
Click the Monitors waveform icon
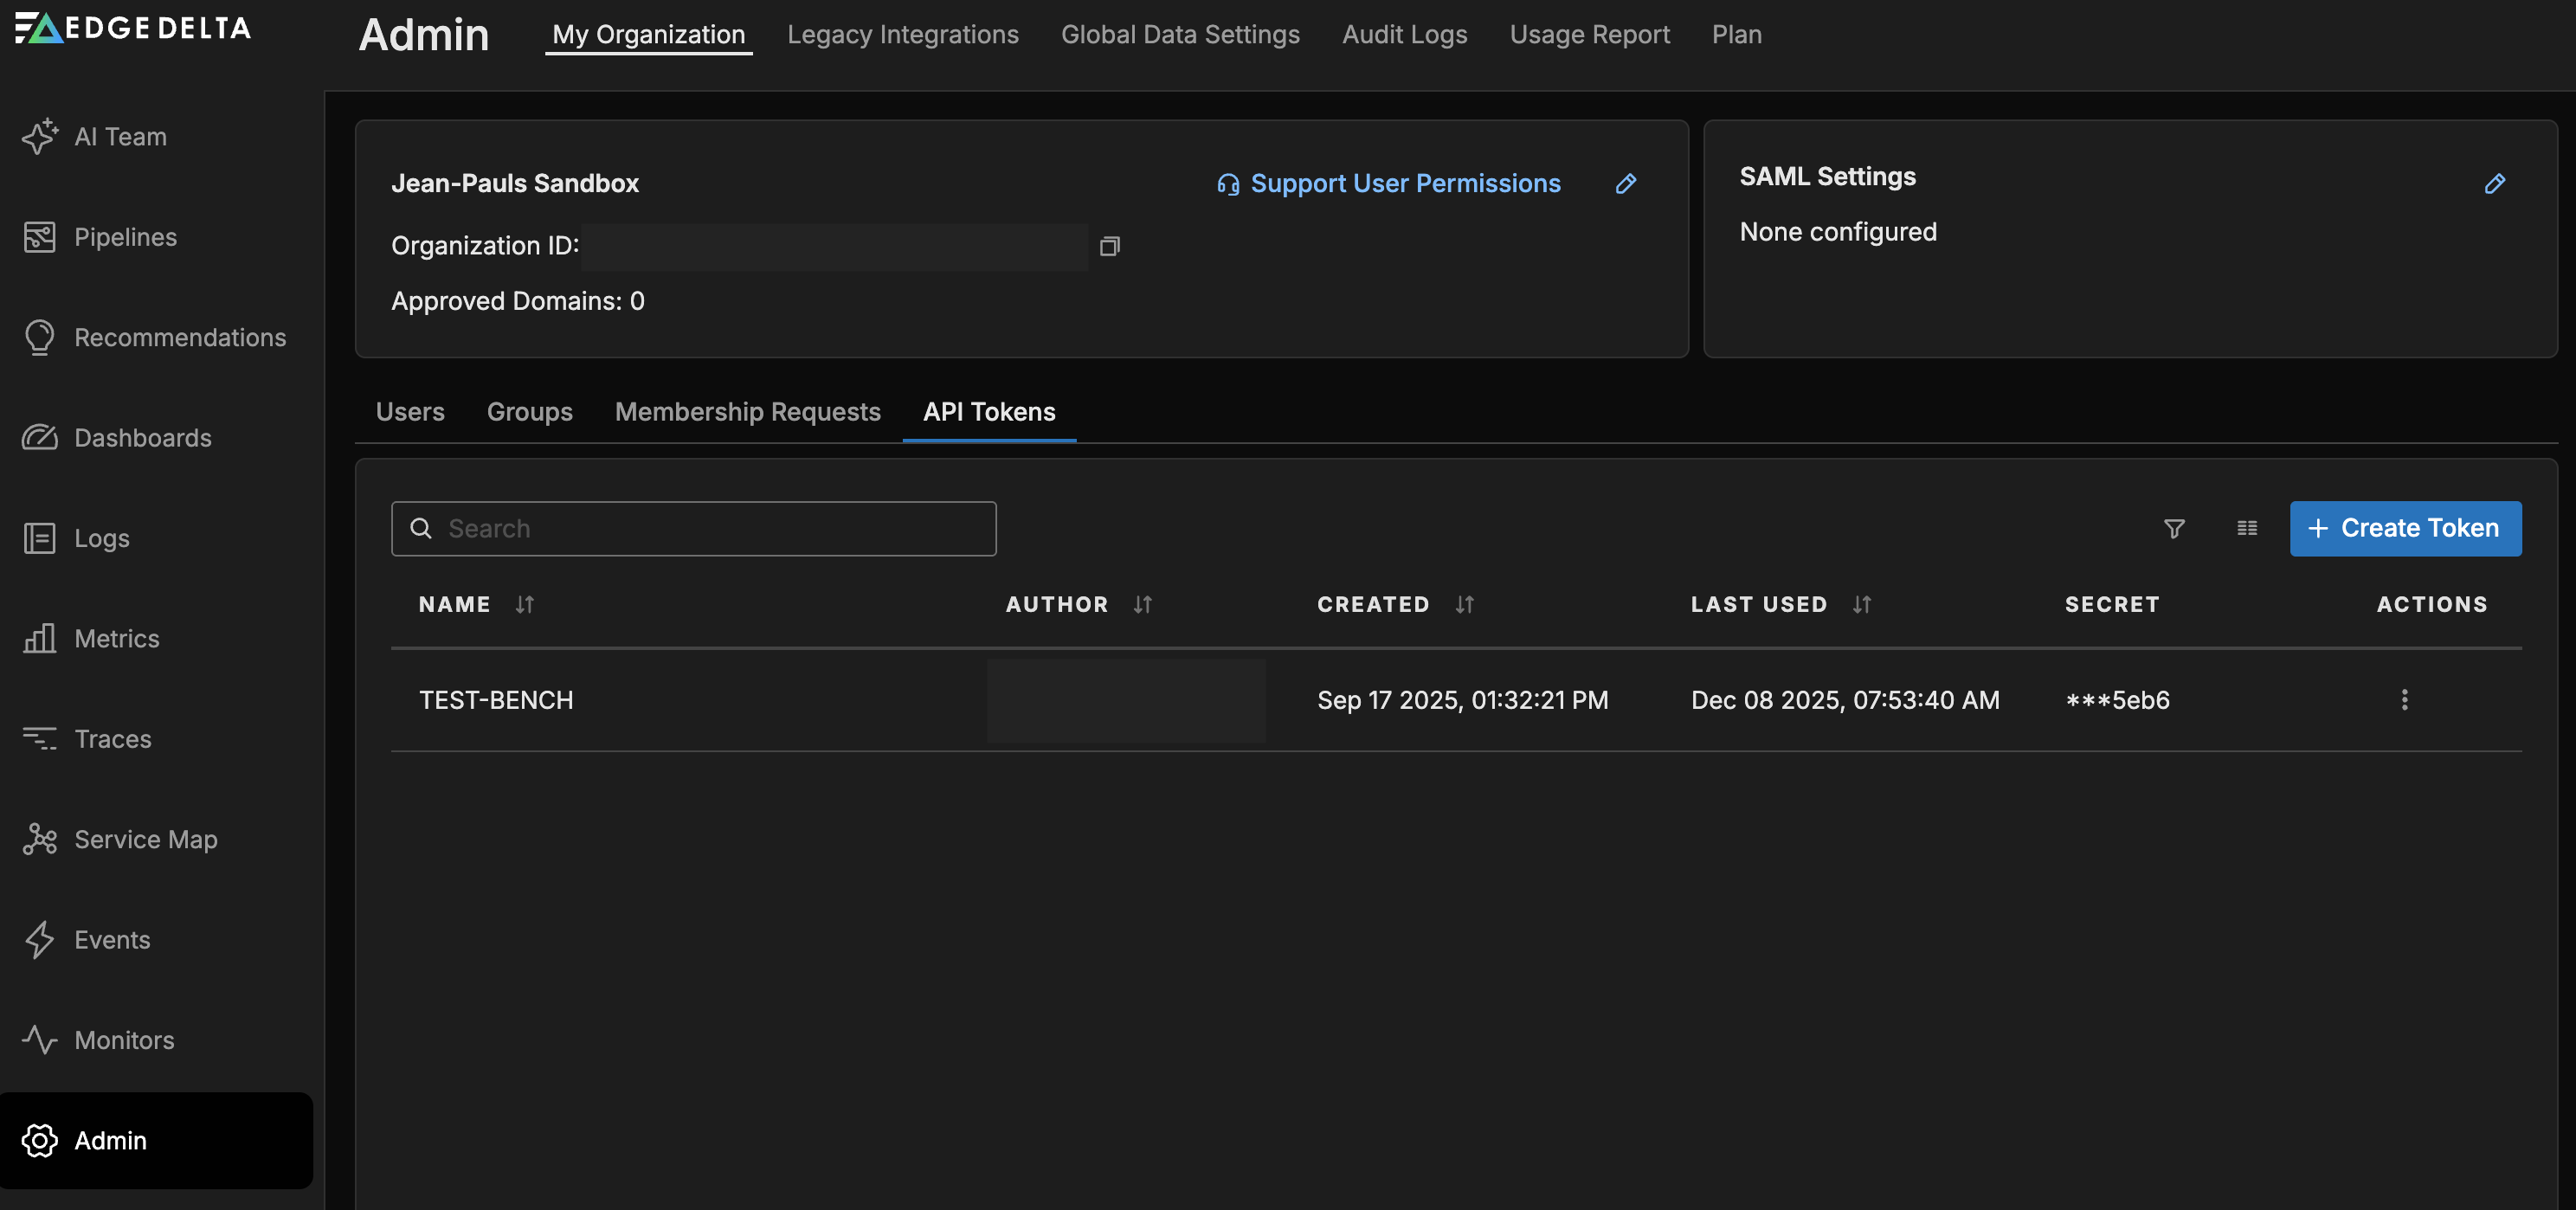(x=40, y=1040)
